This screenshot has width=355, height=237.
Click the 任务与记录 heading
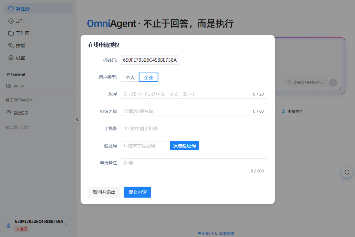point(16,75)
